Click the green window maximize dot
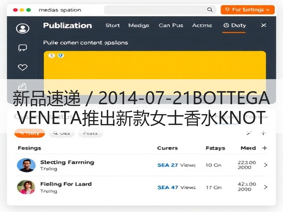The image size is (283, 212). (x=29, y=10)
